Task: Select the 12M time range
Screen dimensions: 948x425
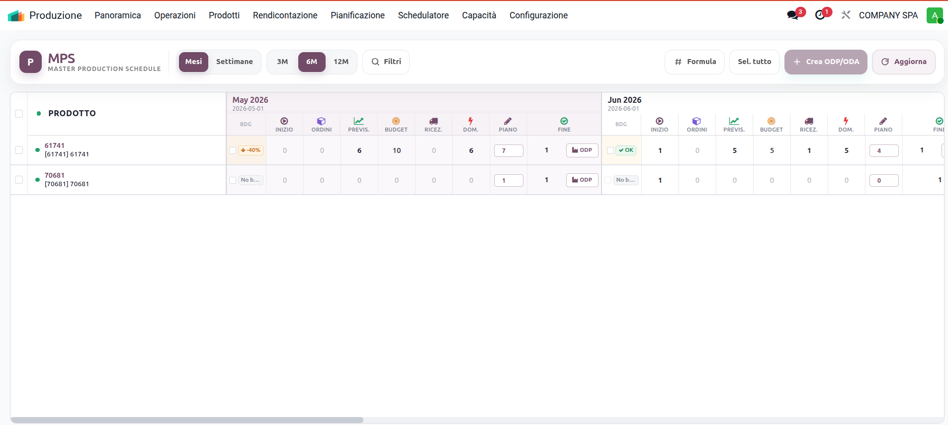Action: pyautogui.click(x=341, y=62)
